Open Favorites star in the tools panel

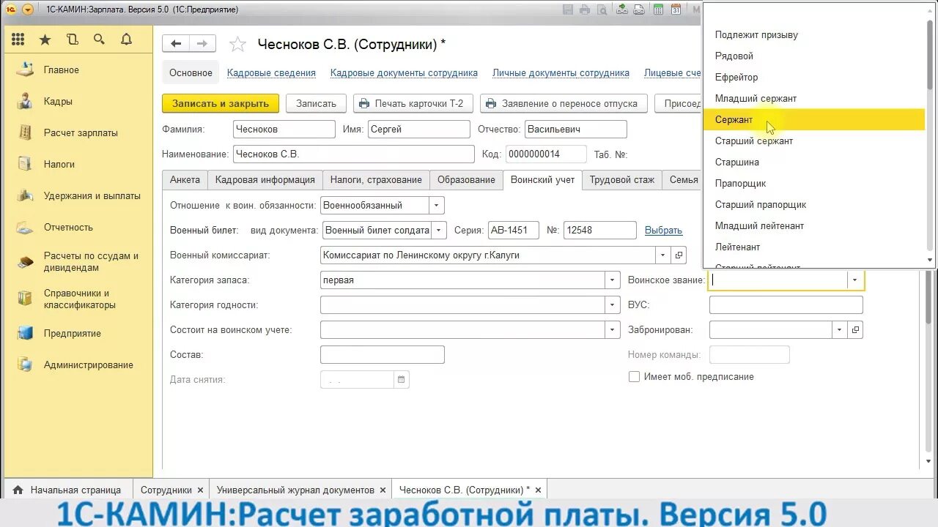(x=45, y=40)
